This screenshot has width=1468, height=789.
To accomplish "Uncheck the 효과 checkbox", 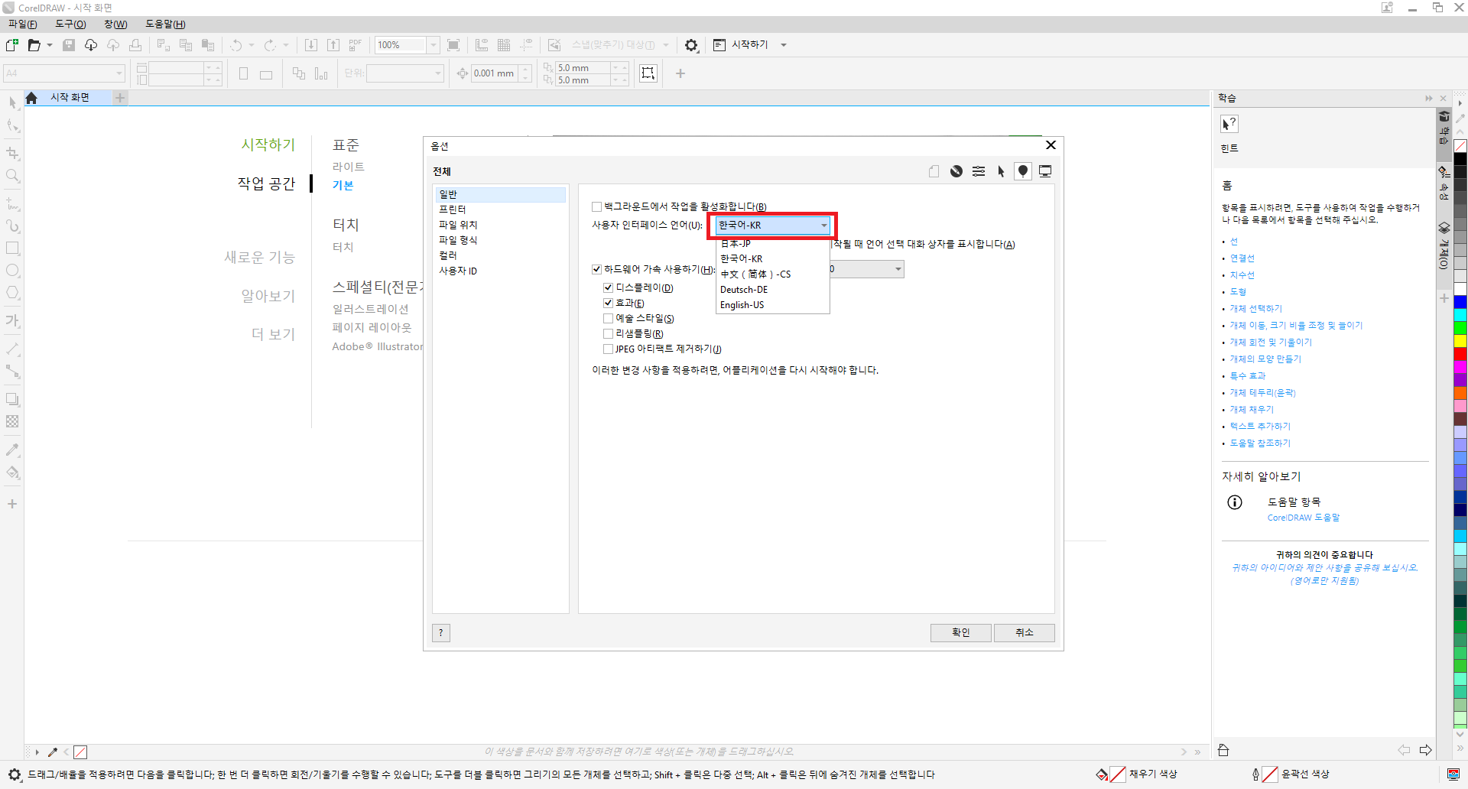I will (x=608, y=303).
